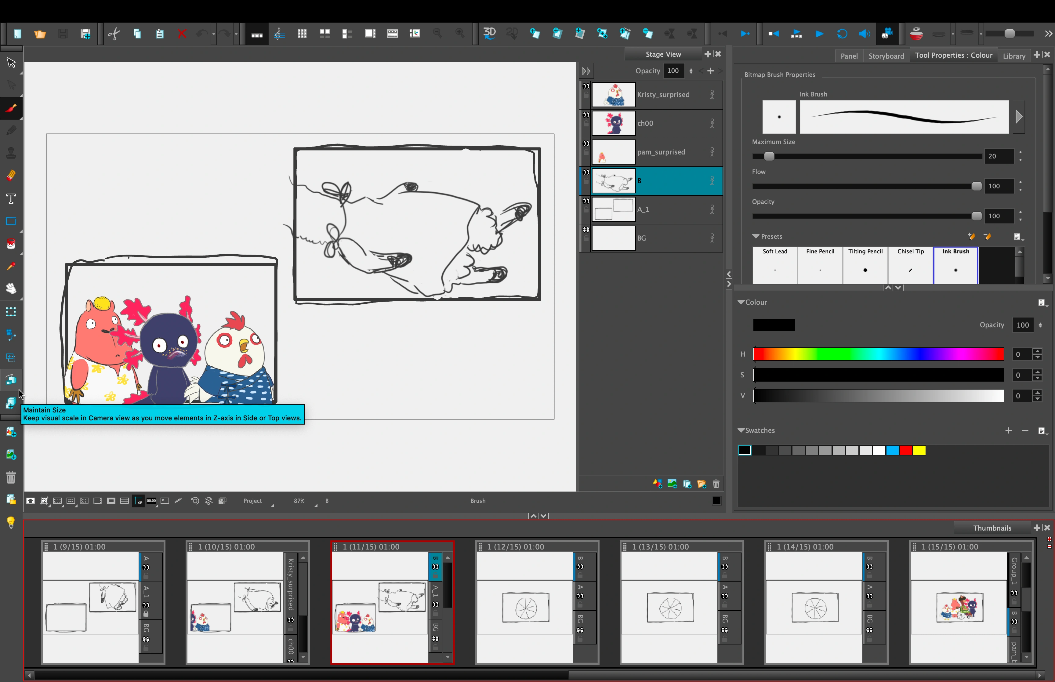Image resolution: width=1055 pixels, height=682 pixels.
Task: Collapse the Presets section
Action: pos(756,237)
